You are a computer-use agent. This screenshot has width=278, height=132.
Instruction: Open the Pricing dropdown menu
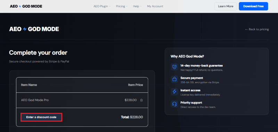122,6
